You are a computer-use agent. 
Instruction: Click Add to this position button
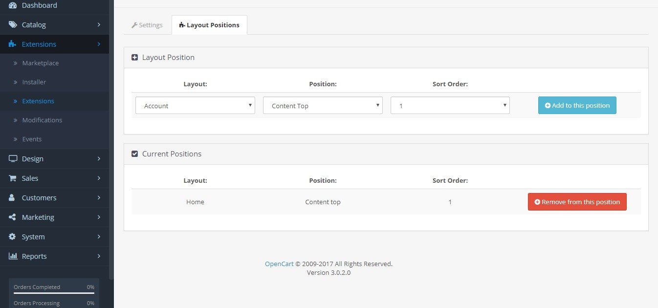pyautogui.click(x=577, y=105)
